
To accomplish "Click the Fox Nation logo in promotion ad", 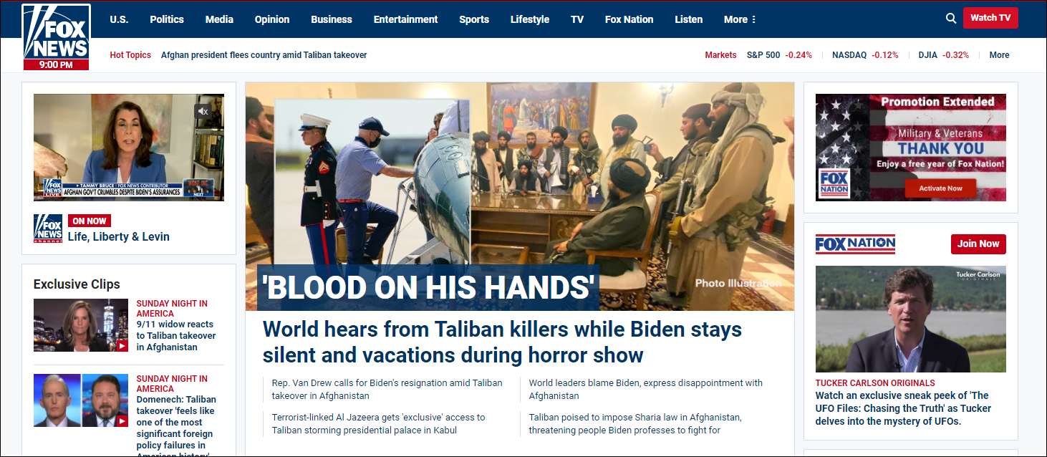I will pyautogui.click(x=834, y=183).
